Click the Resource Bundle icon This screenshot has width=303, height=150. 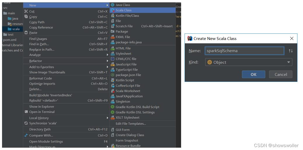113,146
